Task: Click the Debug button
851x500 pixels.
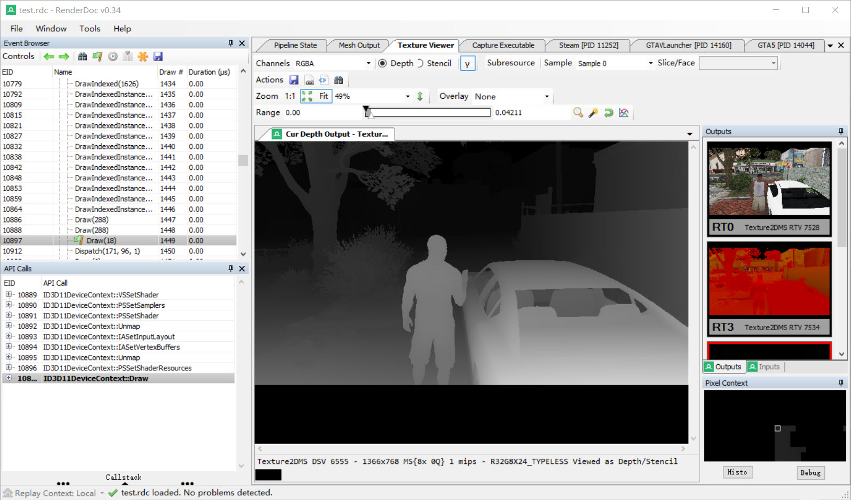Action: (810, 473)
